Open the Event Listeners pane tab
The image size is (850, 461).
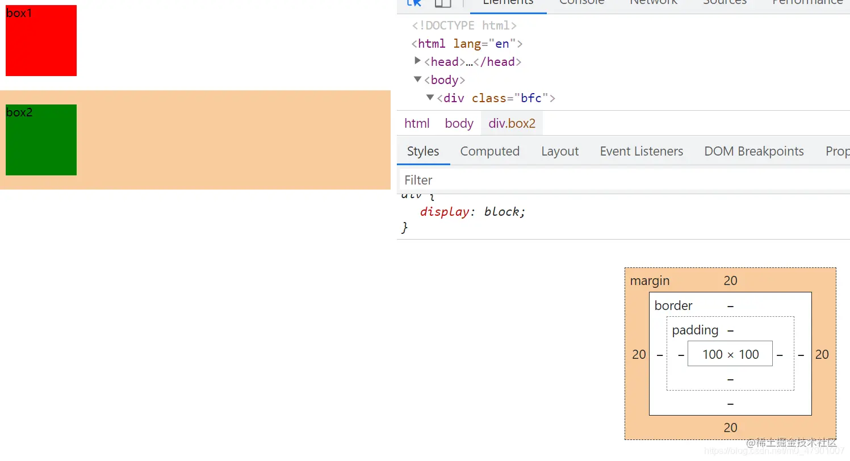[x=642, y=151]
